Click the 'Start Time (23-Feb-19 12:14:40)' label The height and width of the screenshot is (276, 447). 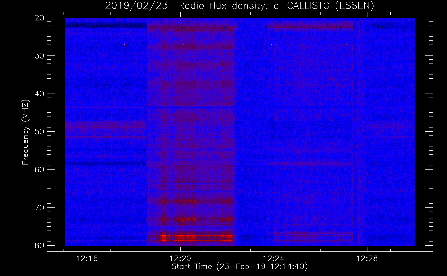click(240, 267)
